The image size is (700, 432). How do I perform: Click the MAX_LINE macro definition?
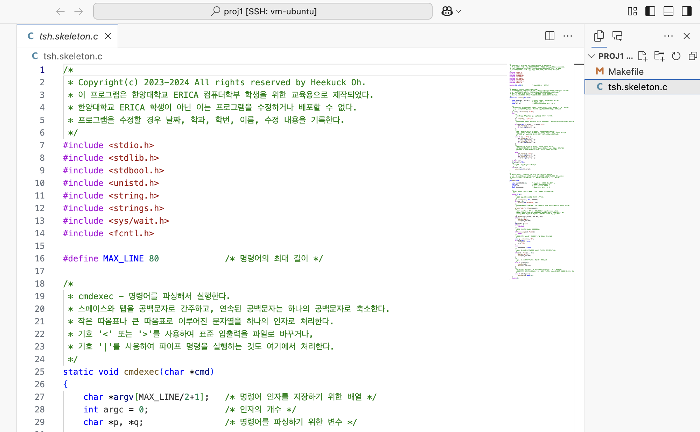click(x=123, y=258)
